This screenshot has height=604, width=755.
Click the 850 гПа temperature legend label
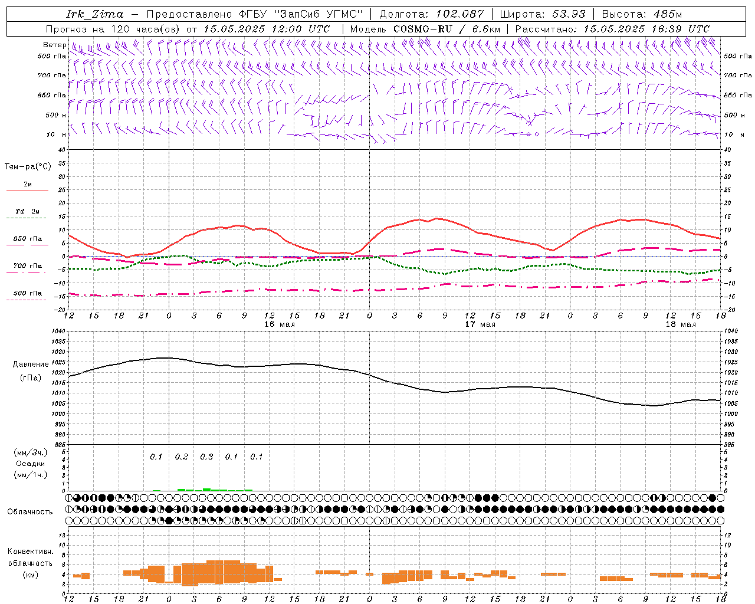point(28,238)
